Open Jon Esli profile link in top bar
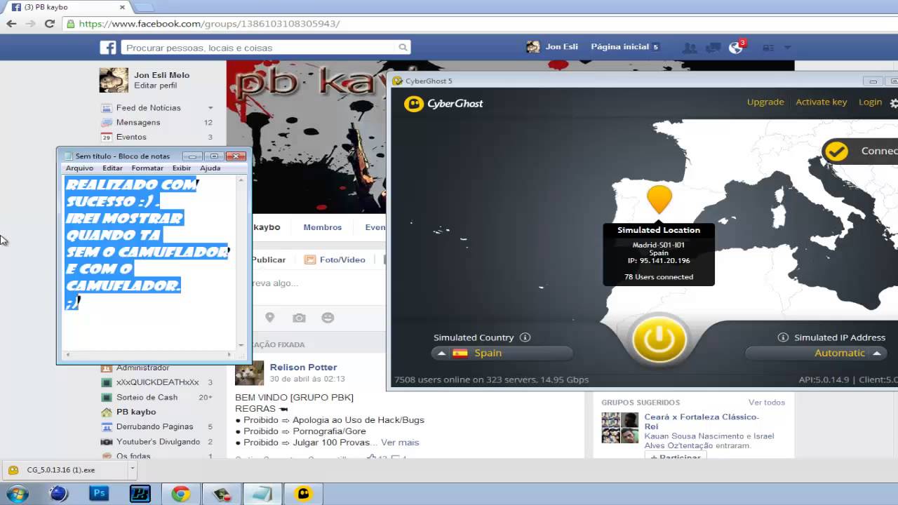The width and height of the screenshot is (898, 505). pyautogui.click(x=552, y=47)
